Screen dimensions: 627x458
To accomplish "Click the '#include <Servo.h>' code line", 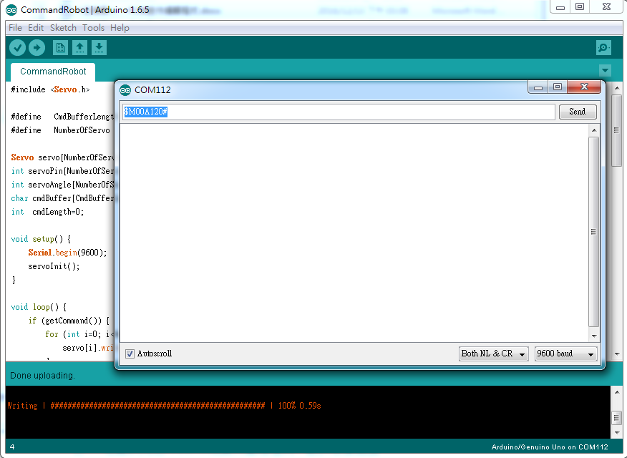I will pos(50,89).
